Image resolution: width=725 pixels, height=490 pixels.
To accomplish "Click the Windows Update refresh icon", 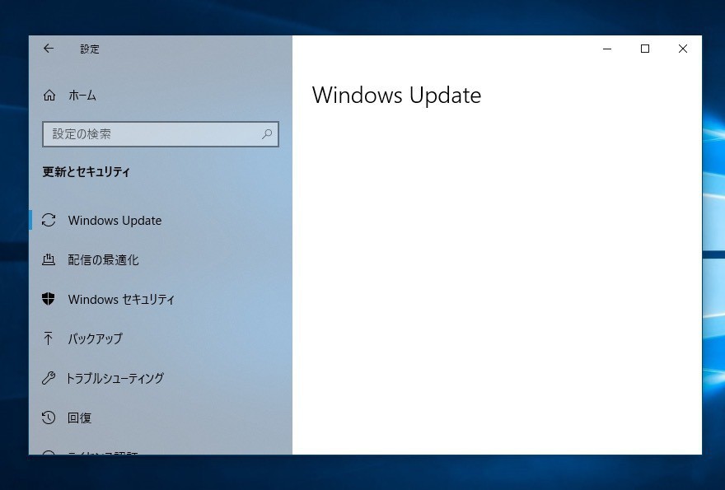I will [49, 220].
